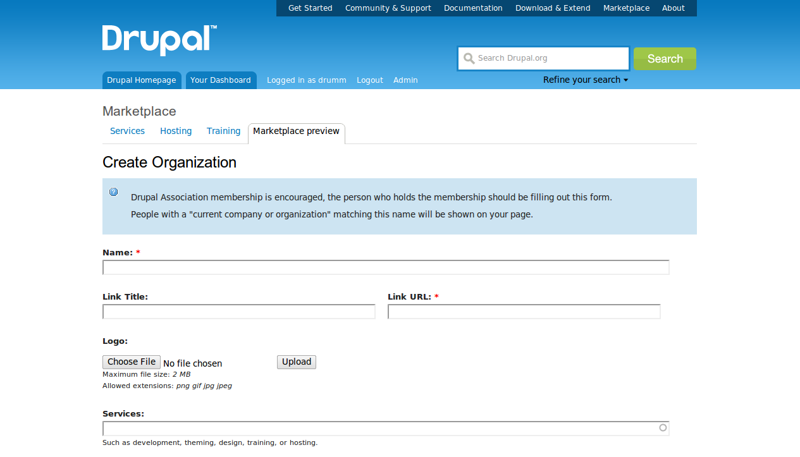The height and width of the screenshot is (457, 800).
Task: Click the blue help icon in info box
Action: click(x=113, y=192)
